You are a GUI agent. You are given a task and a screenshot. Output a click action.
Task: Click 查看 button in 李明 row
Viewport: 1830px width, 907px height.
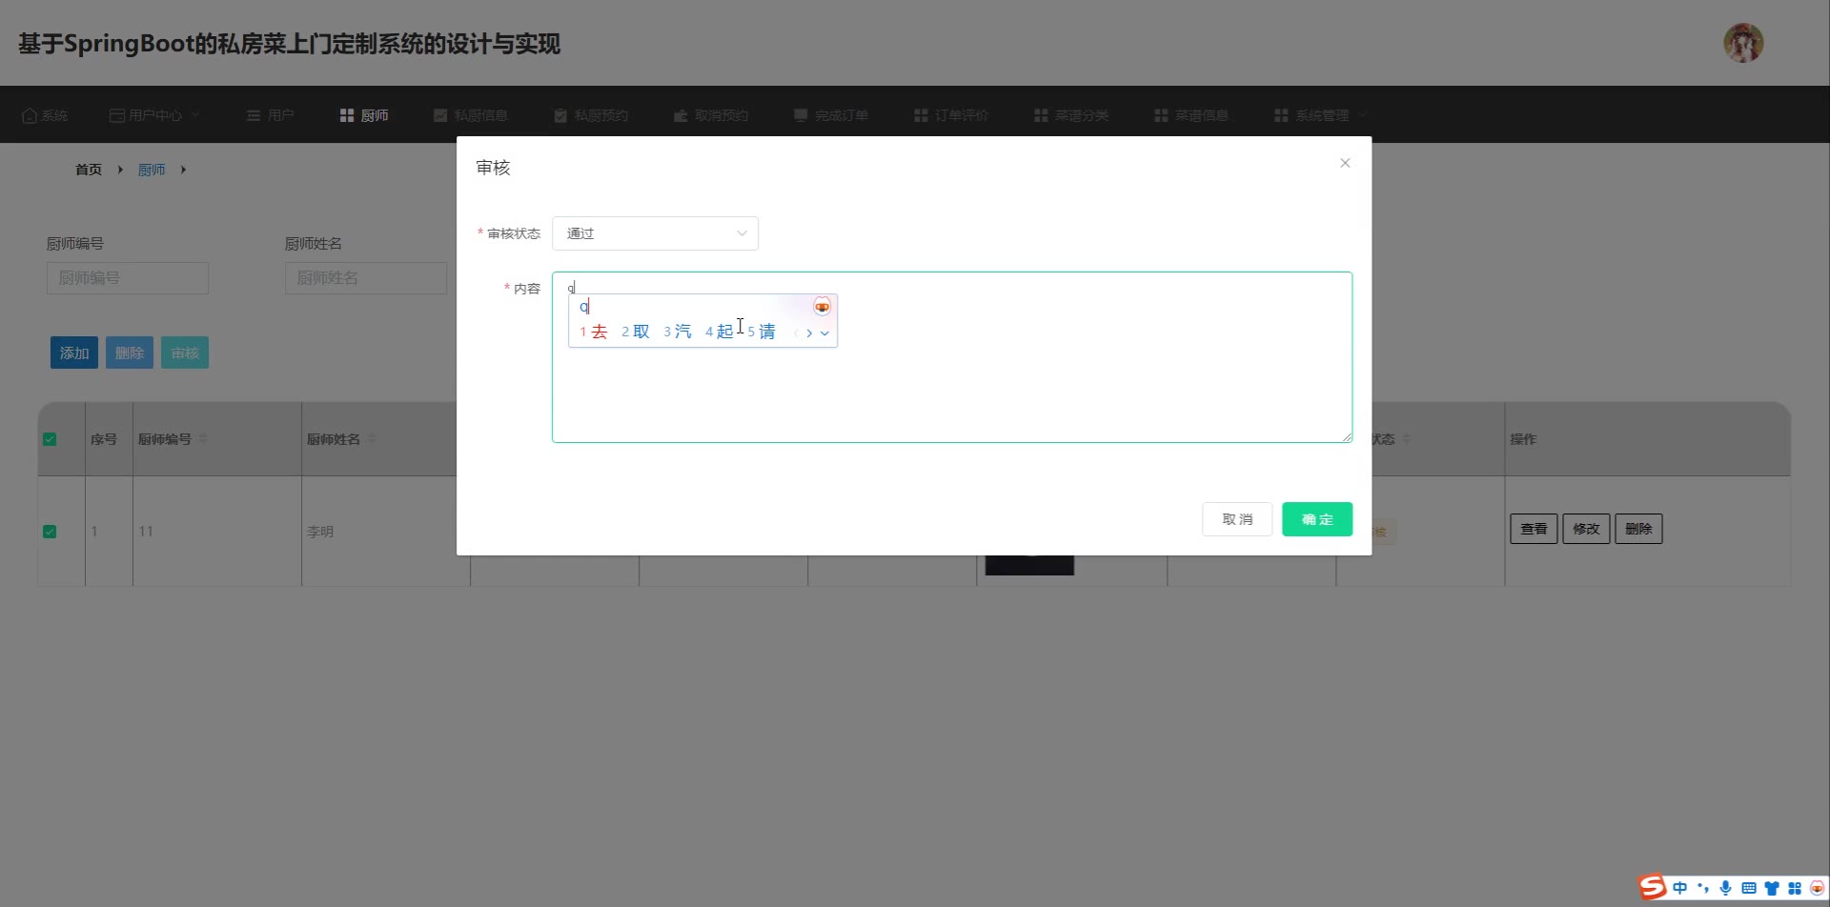pos(1534,529)
